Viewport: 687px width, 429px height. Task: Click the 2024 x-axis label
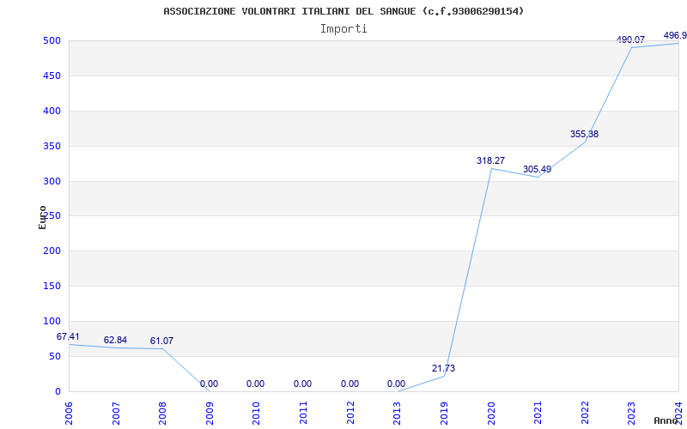click(x=678, y=414)
